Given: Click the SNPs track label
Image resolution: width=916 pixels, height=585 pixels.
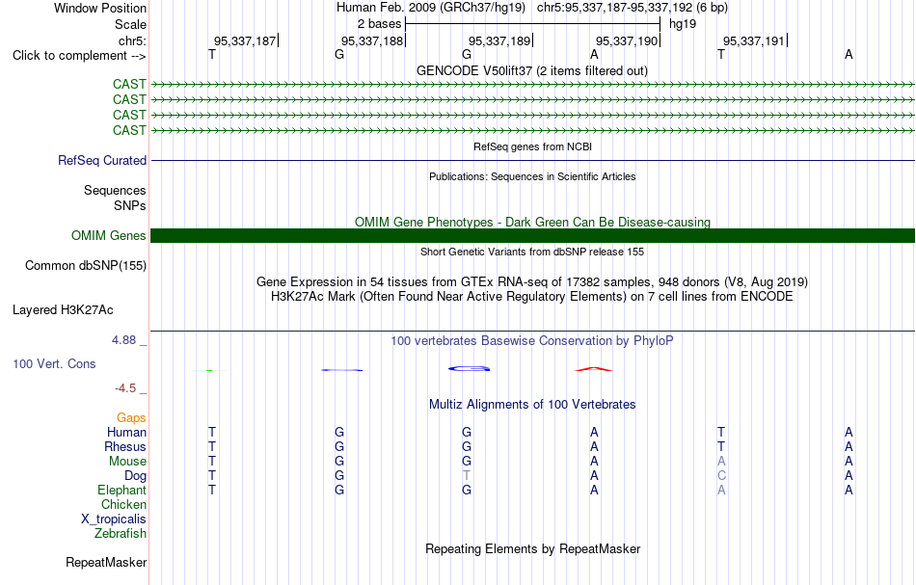Looking at the screenshot, I should (x=130, y=205).
